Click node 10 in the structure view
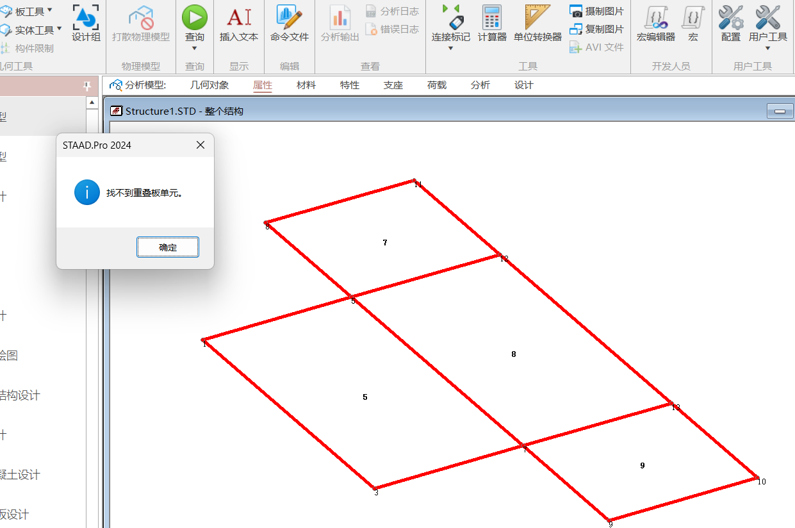795x528 pixels. (x=758, y=479)
